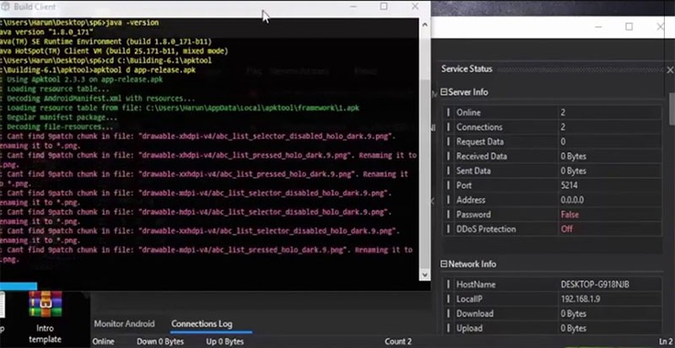Screen dimensions: 675x348
Task: Maximize the Build Client console window
Action: click(x=384, y=7)
